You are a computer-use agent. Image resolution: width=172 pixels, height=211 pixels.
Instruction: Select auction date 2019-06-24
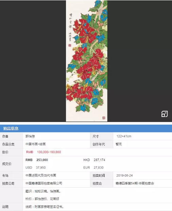click(124, 175)
